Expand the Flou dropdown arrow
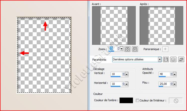Screen dimensions: 187x111 pos(175,84)
